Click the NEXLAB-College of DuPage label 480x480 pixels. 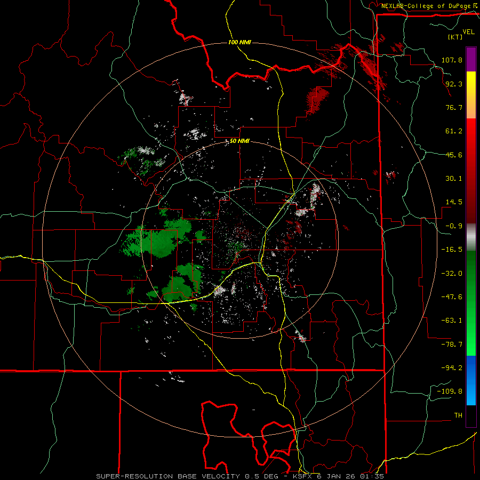click(427, 6)
